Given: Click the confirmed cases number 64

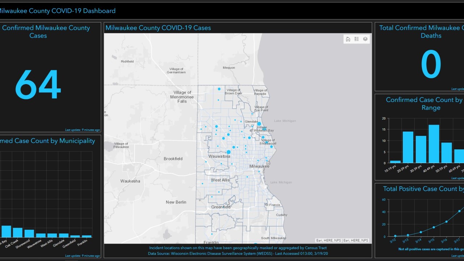Looking at the screenshot, I should click(38, 85).
